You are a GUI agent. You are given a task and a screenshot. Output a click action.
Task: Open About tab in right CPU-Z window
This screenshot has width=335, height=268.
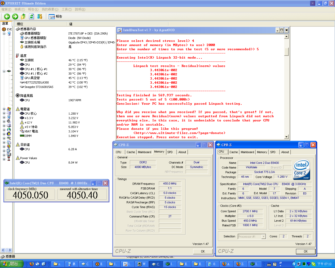(285, 152)
